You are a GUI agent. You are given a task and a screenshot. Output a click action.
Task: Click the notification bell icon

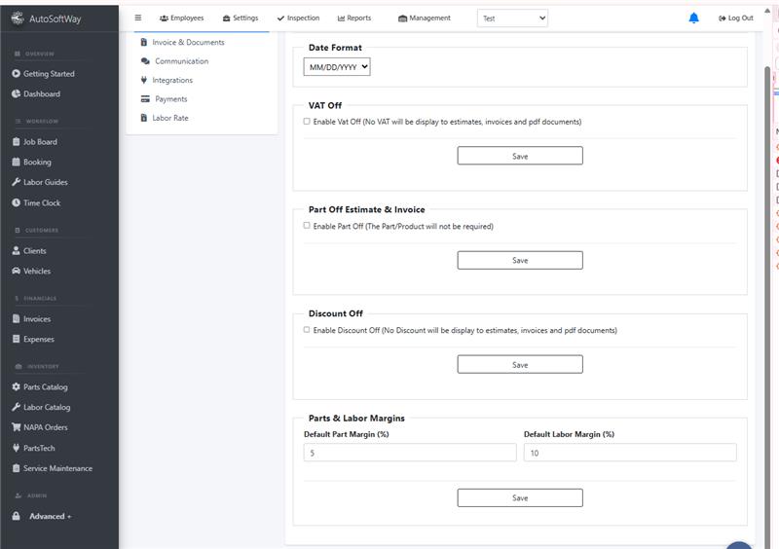[694, 18]
